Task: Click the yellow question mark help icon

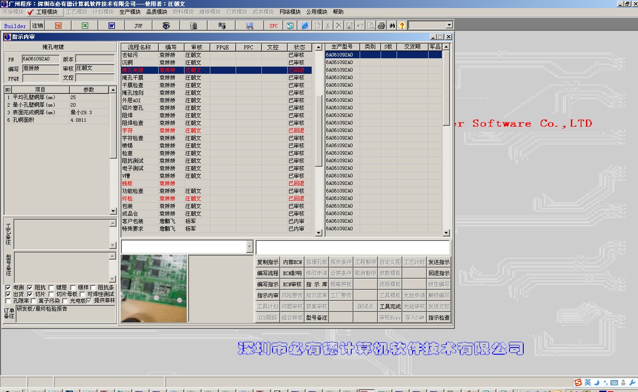Action: 402,26
